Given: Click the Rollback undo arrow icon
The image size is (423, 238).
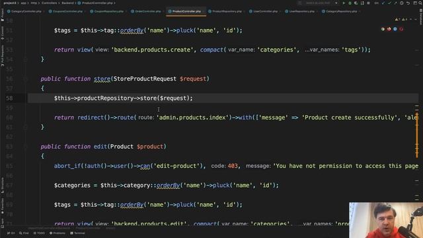Looking at the screenshot, I should click(408, 3).
